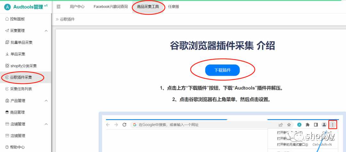
Task: Open 批量单品采集 in the sidebar
Action: [21, 42]
